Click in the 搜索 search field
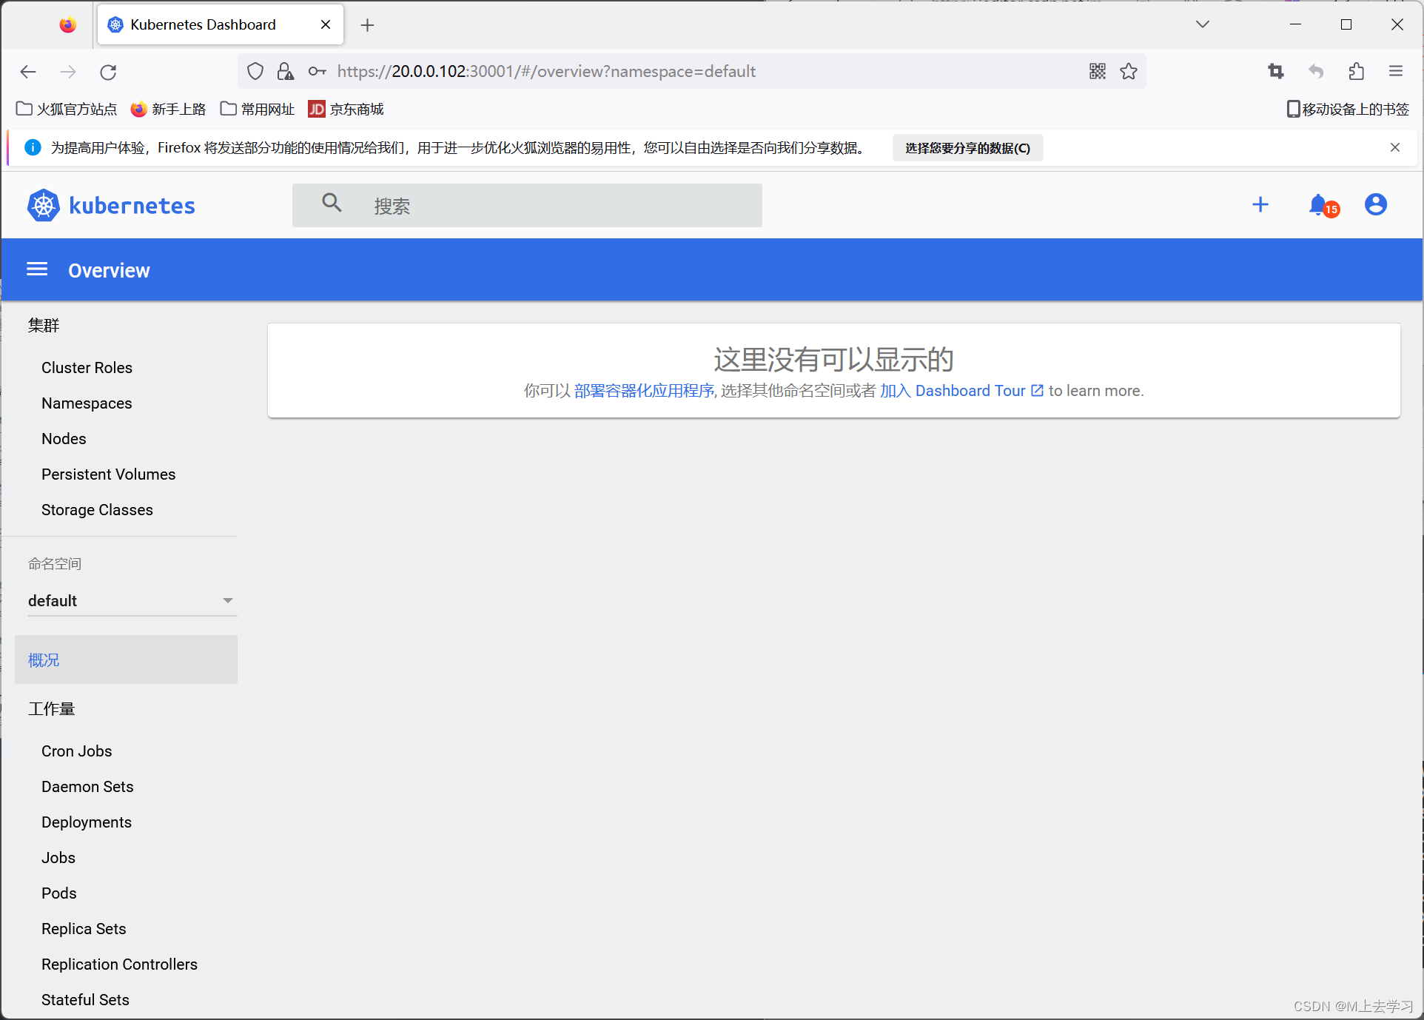Image resolution: width=1424 pixels, height=1020 pixels. click(527, 205)
